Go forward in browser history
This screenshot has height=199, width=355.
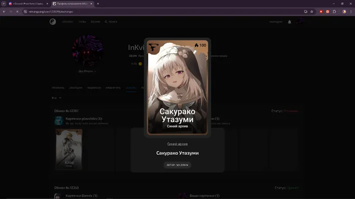coord(10,11)
